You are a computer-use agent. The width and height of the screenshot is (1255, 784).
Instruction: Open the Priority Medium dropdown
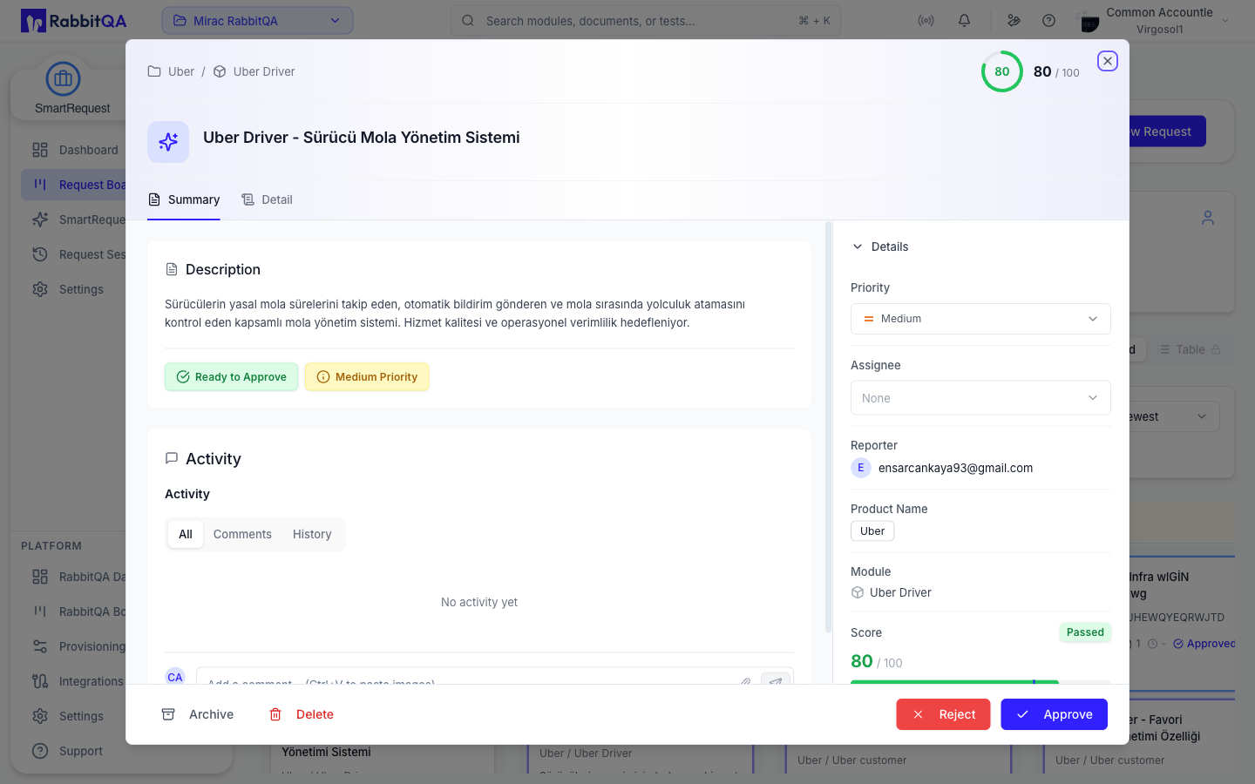tap(980, 319)
